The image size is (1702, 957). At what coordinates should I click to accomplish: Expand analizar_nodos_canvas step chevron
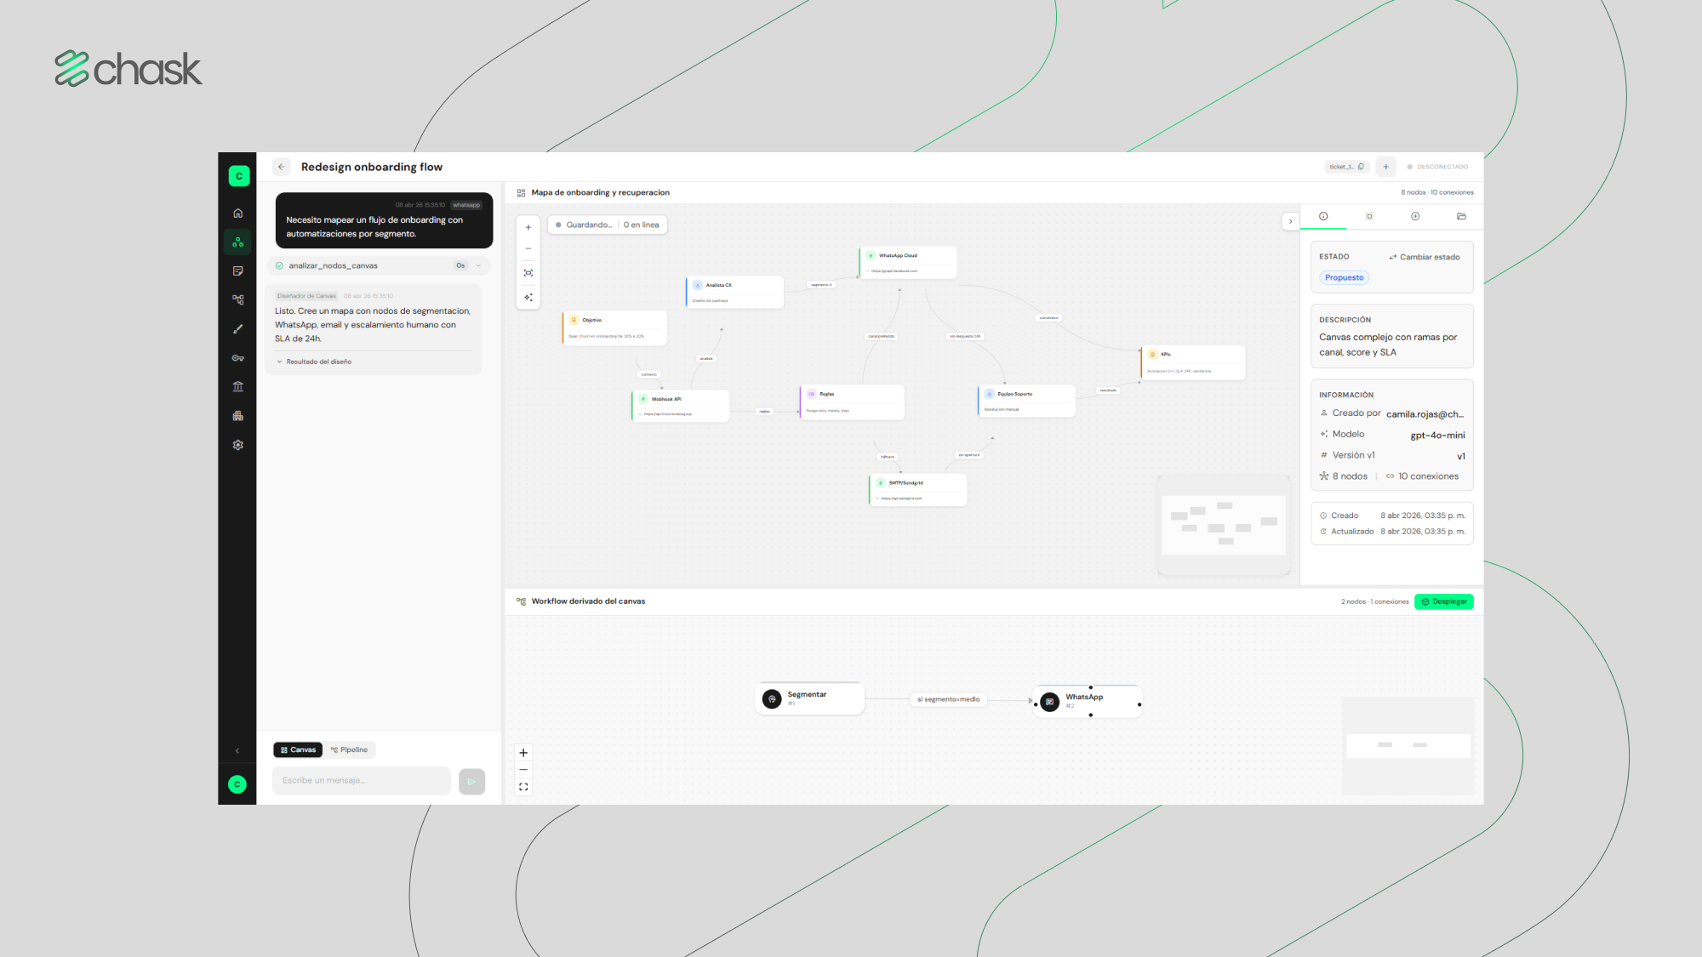(x=478, y=265)
